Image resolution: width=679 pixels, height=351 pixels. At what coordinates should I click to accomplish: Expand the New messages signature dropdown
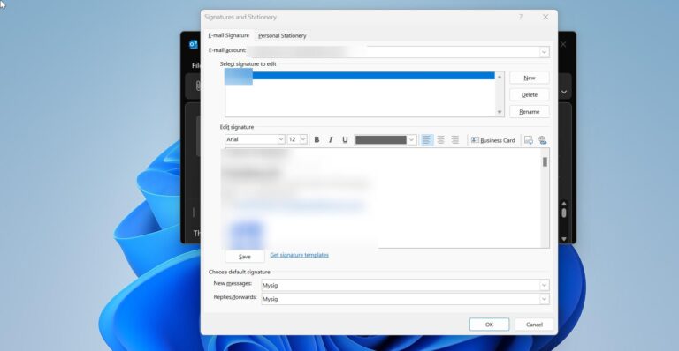click(544, 285)
